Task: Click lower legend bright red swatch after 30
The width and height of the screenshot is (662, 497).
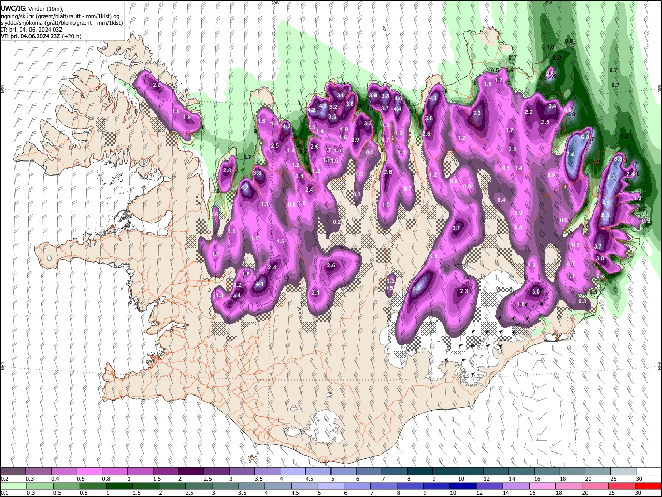Action: coord(649,486)
